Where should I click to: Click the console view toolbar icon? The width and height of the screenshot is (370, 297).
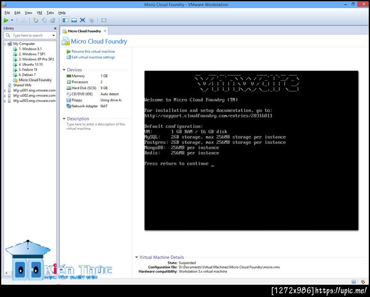104,20
